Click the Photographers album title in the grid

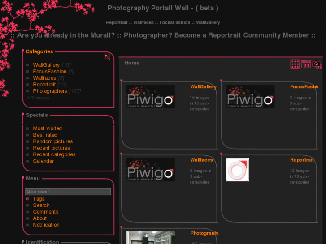tap(204, 233)
